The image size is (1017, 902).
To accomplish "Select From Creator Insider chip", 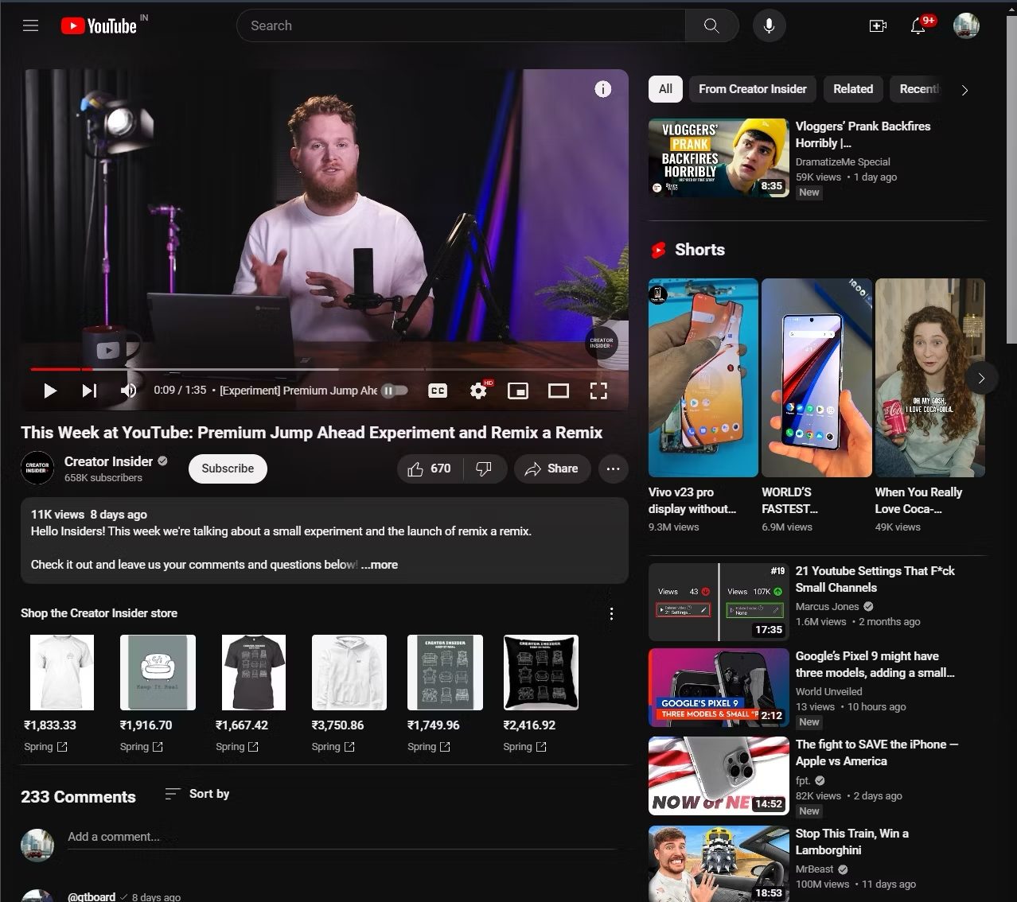I will (753, 89).
